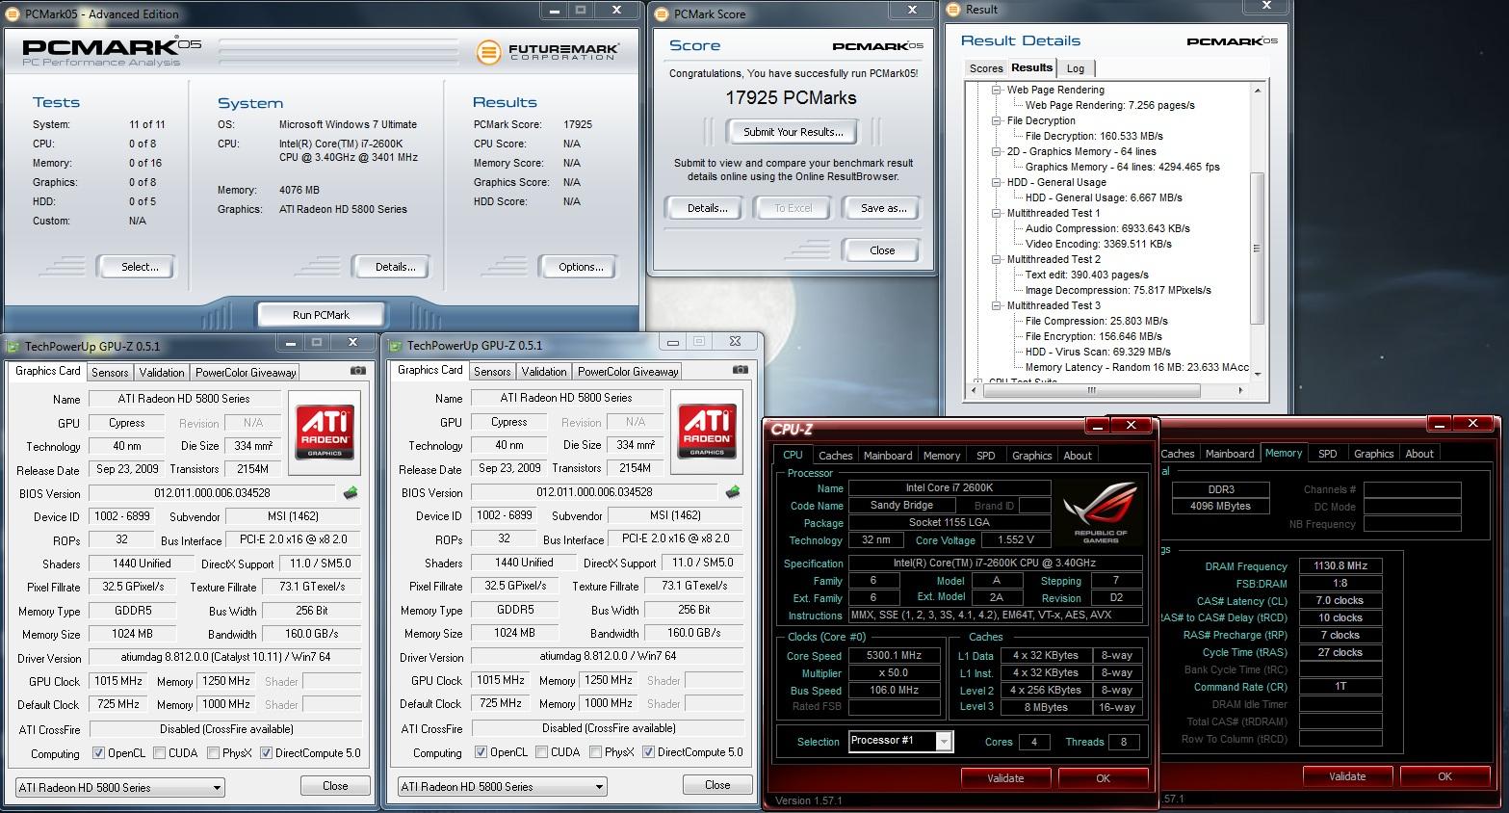Click Submit Your Results button

coord(793,132)
